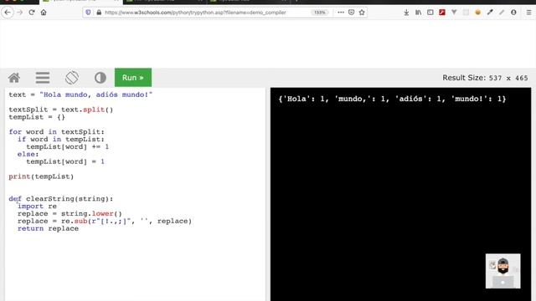Reset the 133% zoom badge
Screen dimensions: 536x301
point(320,13)
